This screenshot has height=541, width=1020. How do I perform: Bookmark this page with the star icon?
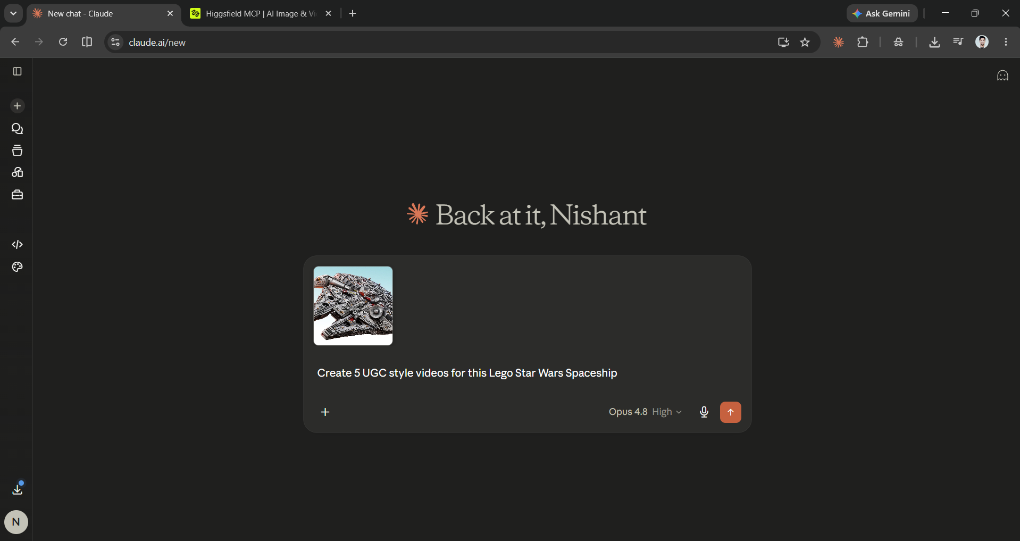click(805, 43)
